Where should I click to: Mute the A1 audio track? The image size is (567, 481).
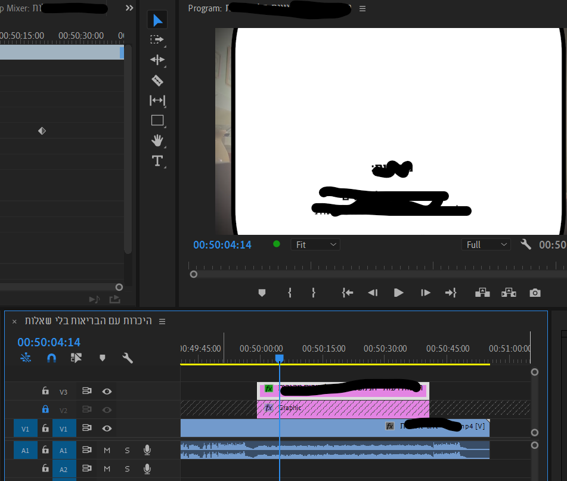click(x=107, y=451)
